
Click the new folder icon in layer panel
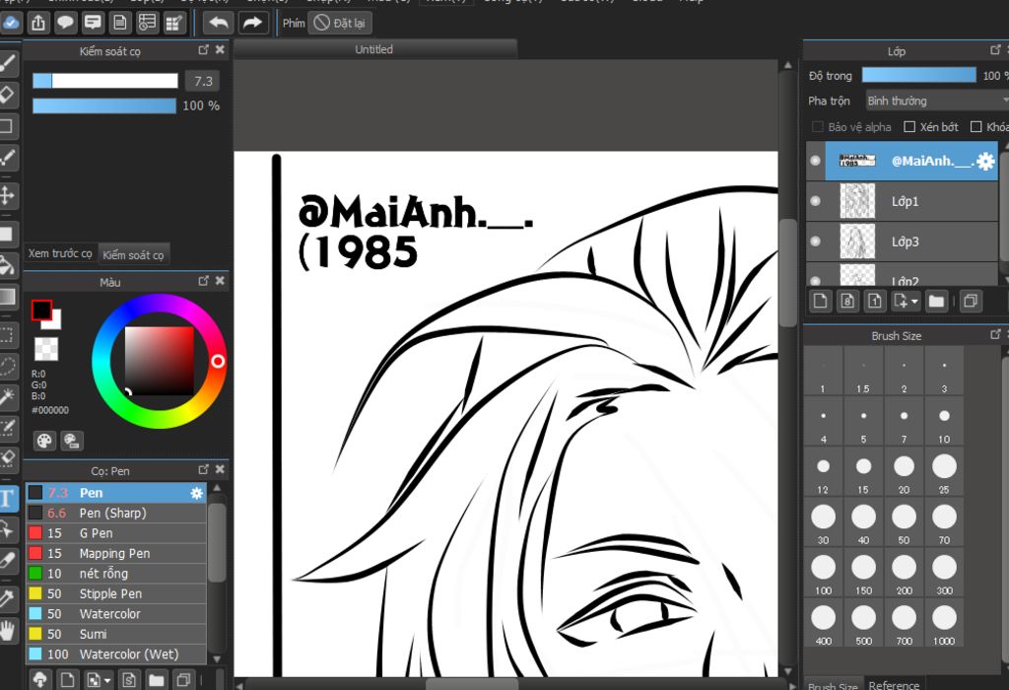coord(936,301)
